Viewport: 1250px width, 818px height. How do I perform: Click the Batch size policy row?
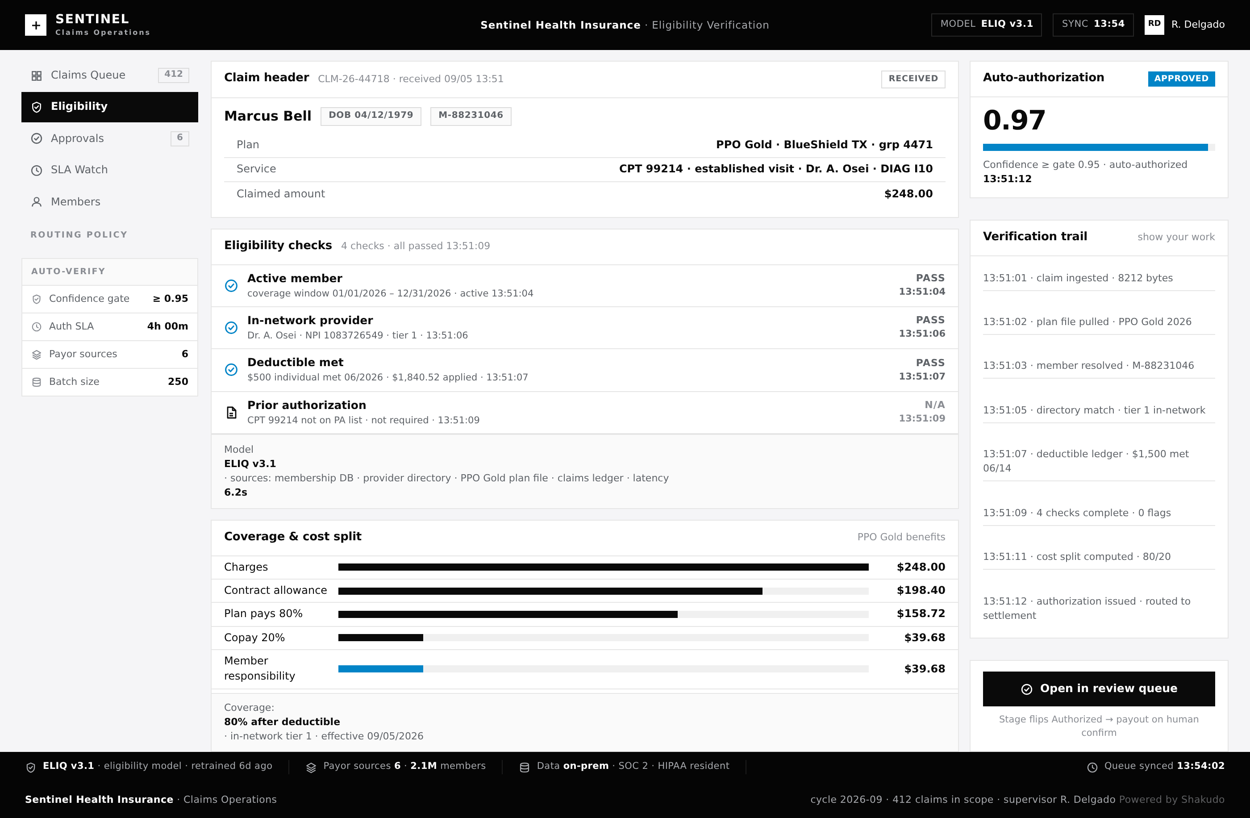[110, 382]
